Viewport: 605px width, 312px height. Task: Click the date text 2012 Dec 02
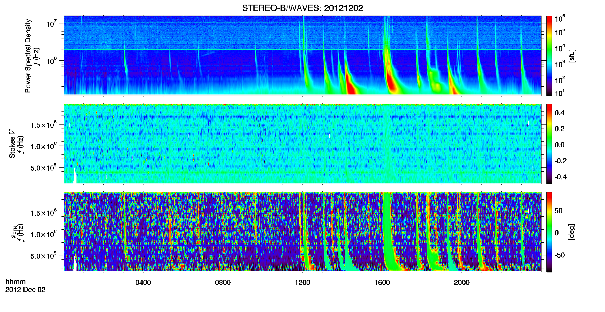tap(25, 290)
